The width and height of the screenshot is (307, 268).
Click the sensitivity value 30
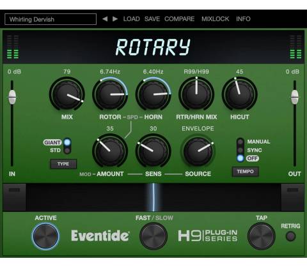point(153,128)
